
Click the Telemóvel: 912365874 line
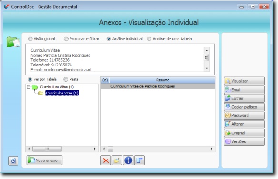tap(51, 65)
